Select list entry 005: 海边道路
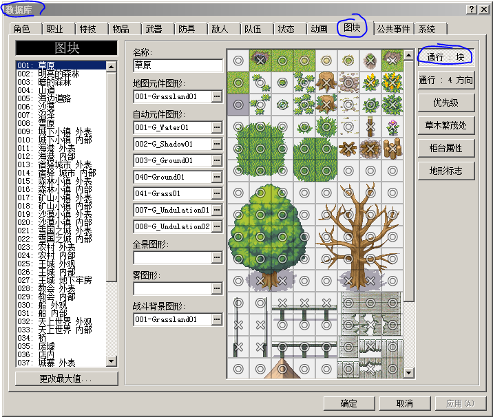The width and height of the screenshot is (493, 417). click(x=61, y=98)
